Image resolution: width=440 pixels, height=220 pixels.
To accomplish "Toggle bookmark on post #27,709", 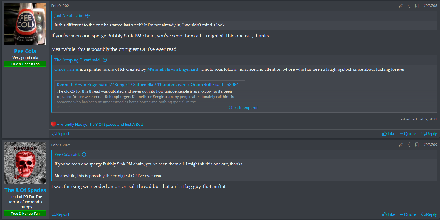I will click(417, 145).
